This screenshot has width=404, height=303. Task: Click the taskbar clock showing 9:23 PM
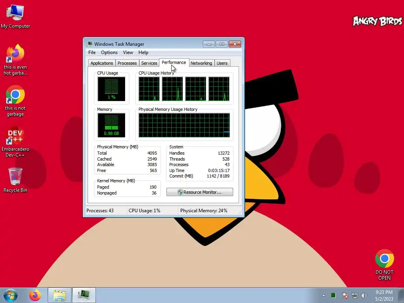[384, 296]
